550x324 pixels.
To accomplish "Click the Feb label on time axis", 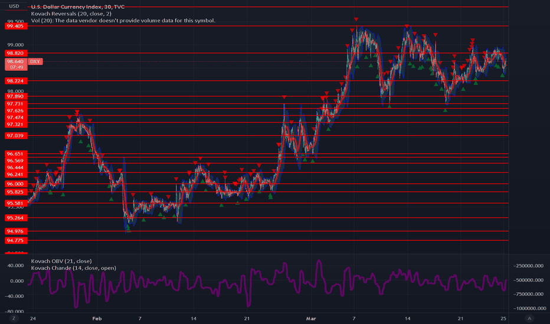I will [97, 318].
